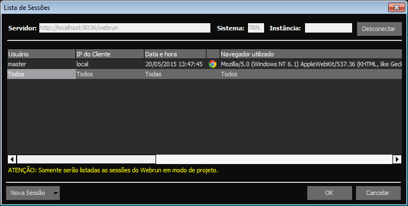This screenshot has height=206, width=408.
Task: Select the local IP cell
Action: coord(110,64)
